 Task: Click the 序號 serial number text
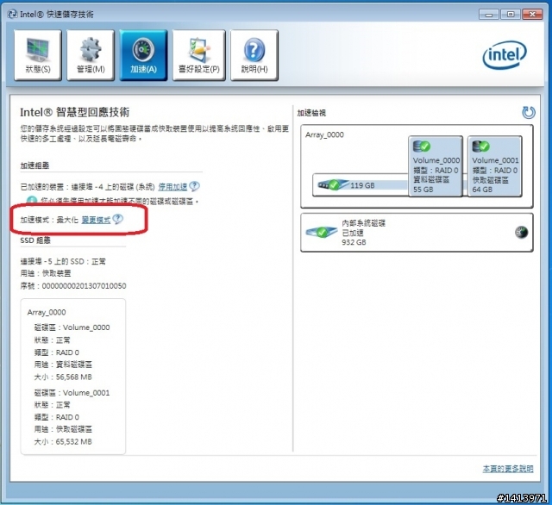point(73,286)
